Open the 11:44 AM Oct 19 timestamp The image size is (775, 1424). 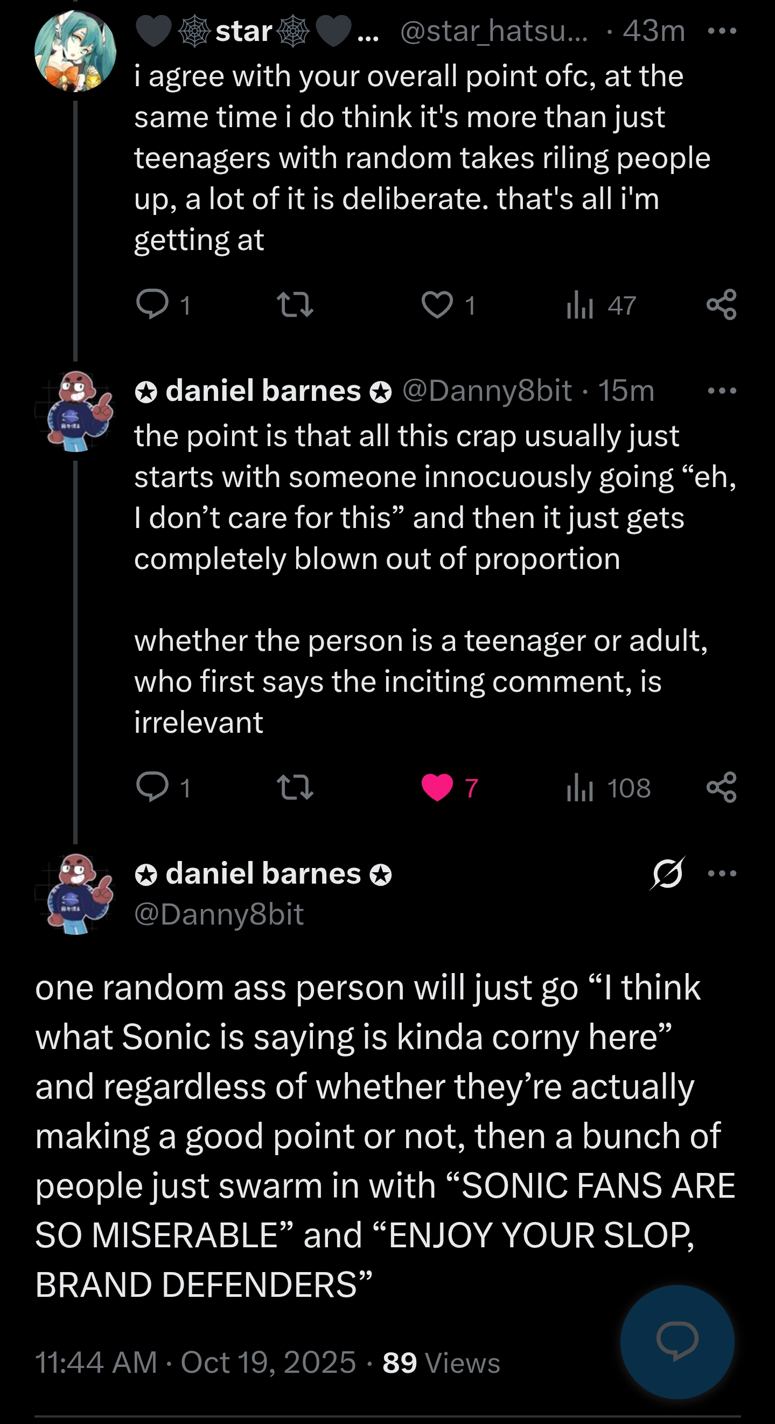coord(196,1362)
